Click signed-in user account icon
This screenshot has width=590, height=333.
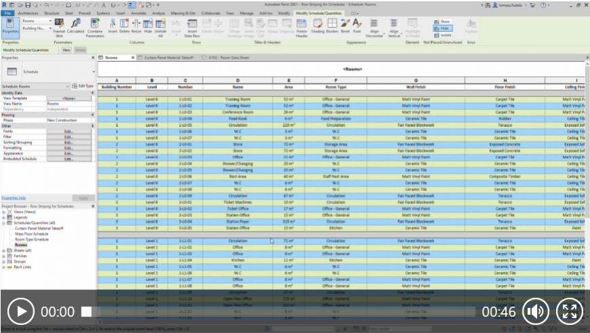[x=495, y=5]
